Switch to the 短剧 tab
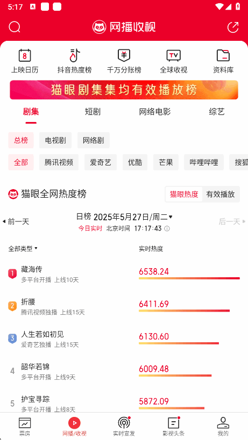The height and width of the screenshot is (440, 248). click(93, 112)
